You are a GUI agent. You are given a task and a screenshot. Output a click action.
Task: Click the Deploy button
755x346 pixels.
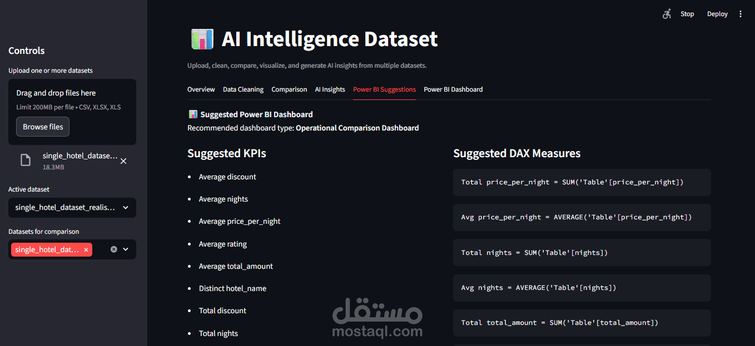tap(717, 14)
